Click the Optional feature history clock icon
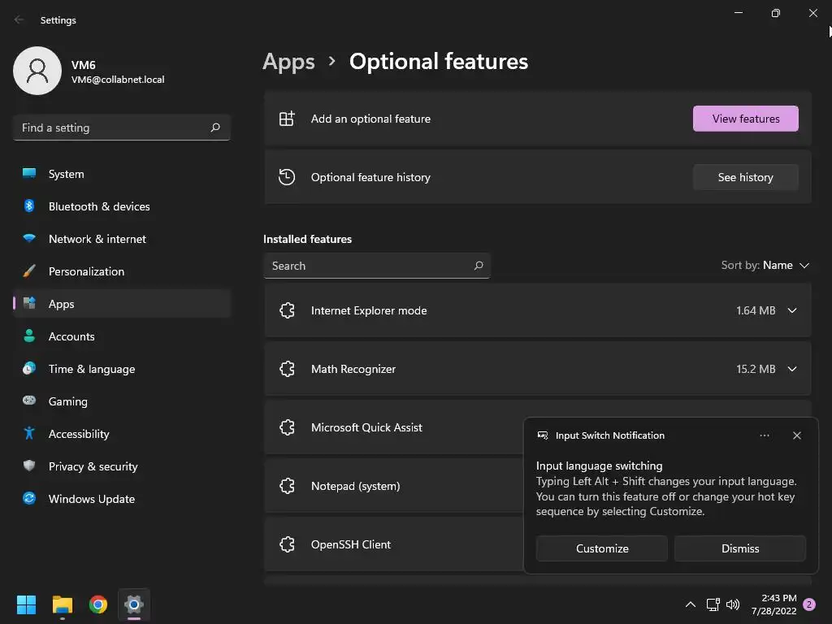 pos(287,177)
